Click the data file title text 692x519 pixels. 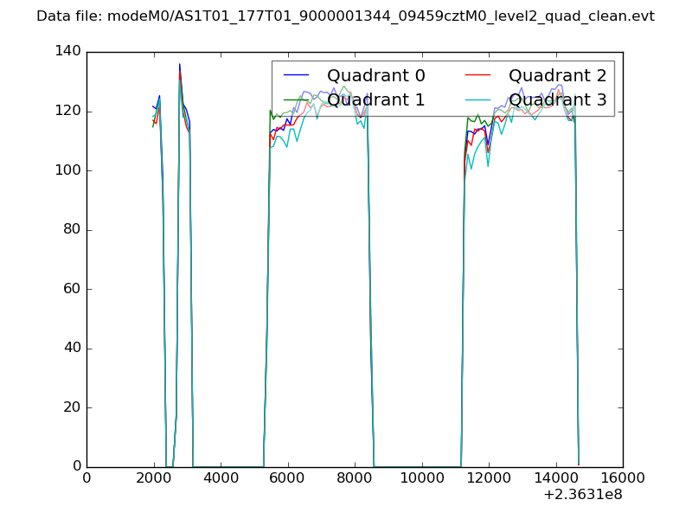click(345, 16)
